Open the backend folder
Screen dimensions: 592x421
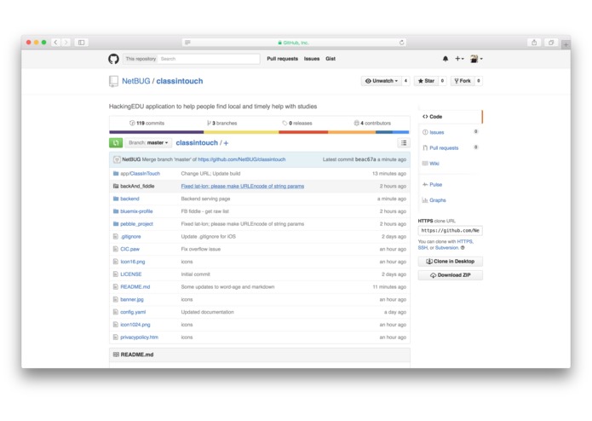coord(129,199)
